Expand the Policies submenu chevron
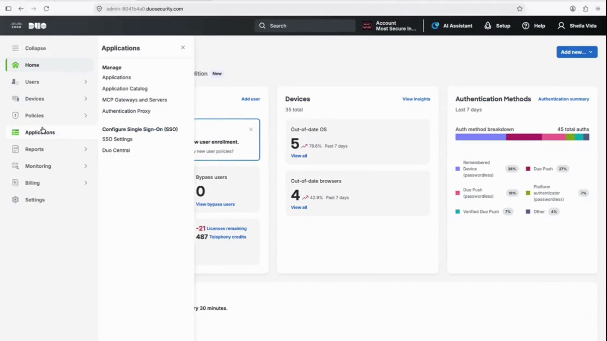The width and height of the screenshot is (607, 341). tap(86, 115)
